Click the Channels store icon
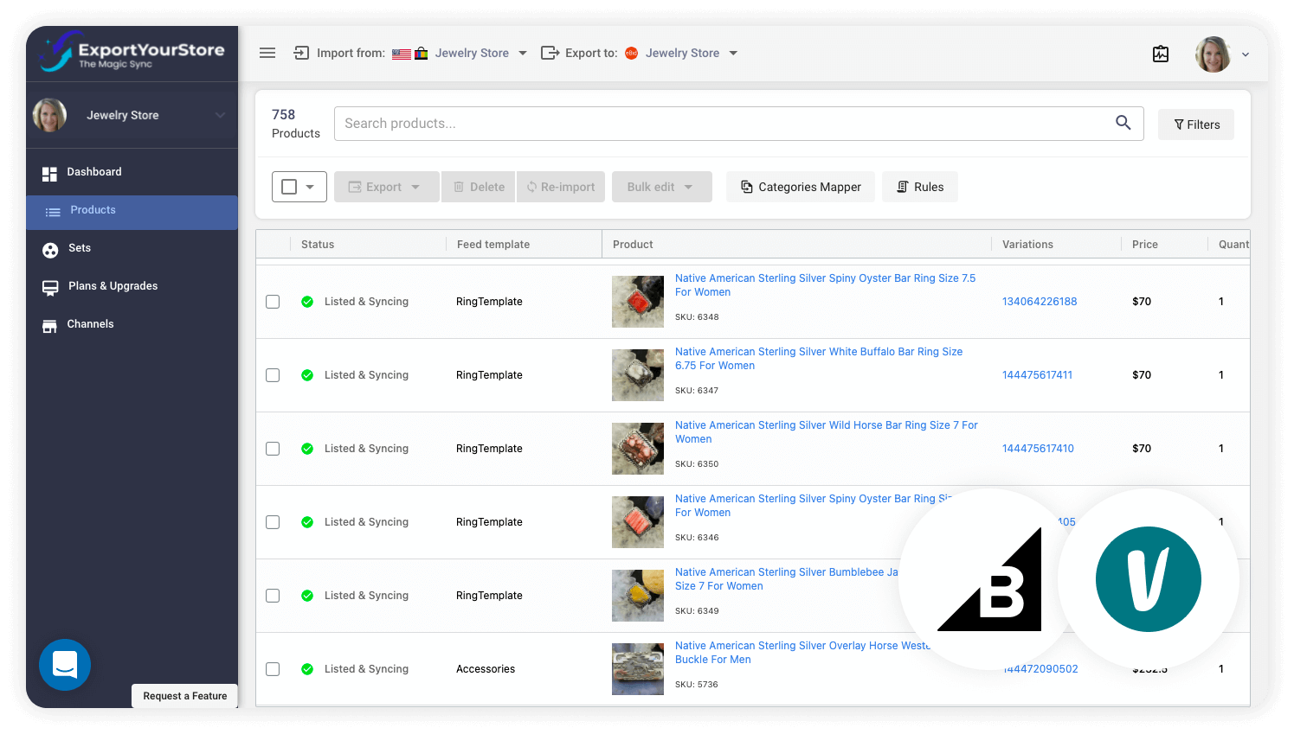The height and width of the screenshot is (734, 1294). [49, 325]
